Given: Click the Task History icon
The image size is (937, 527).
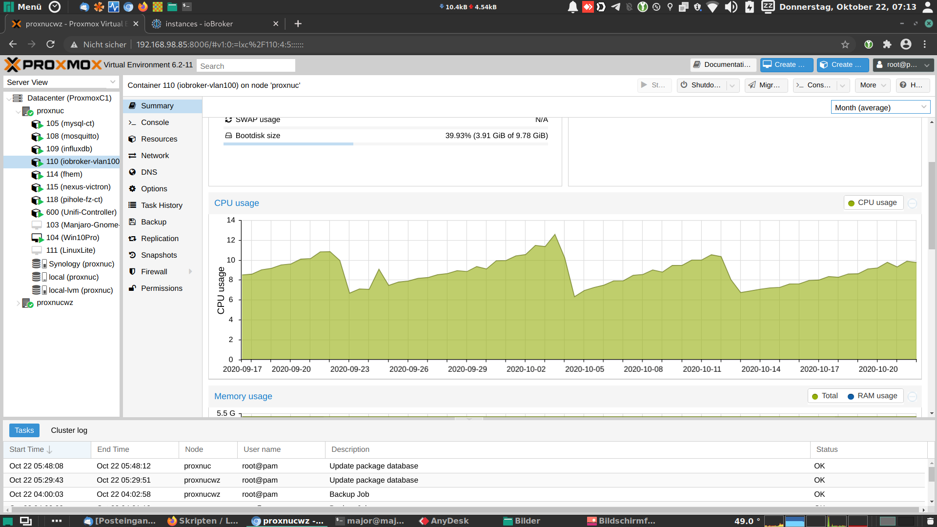Looking at the screenshot, I should tap(132, 205).
